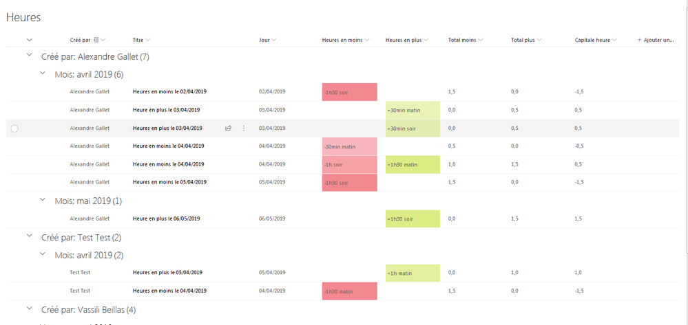This screenshot has height=325, width=688.
Task: Click the red -1h30 matin cell
Action: tap(349, 291)
